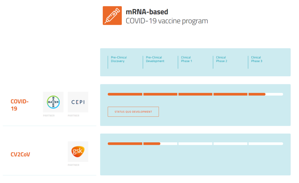Open the Bayer partner logo
Image resolution: width=299 pixels, height=183 pixels.
click(x=53, y=102)
